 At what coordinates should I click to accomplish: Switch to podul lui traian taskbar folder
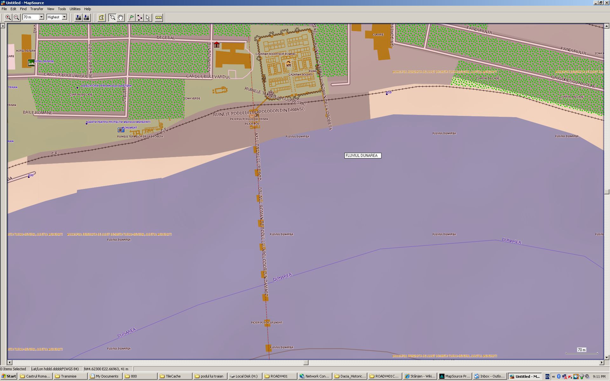(210, 376)
